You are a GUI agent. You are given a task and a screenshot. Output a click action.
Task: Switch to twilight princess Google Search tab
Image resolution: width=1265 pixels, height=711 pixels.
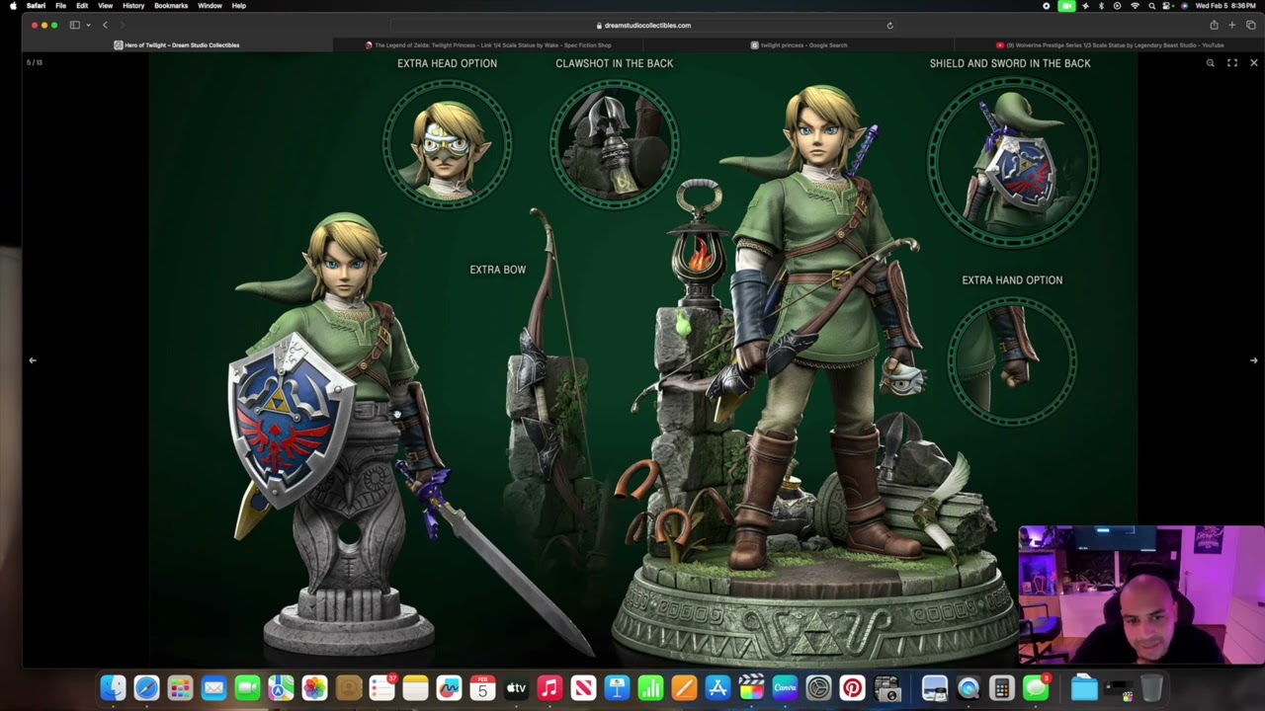799,45
